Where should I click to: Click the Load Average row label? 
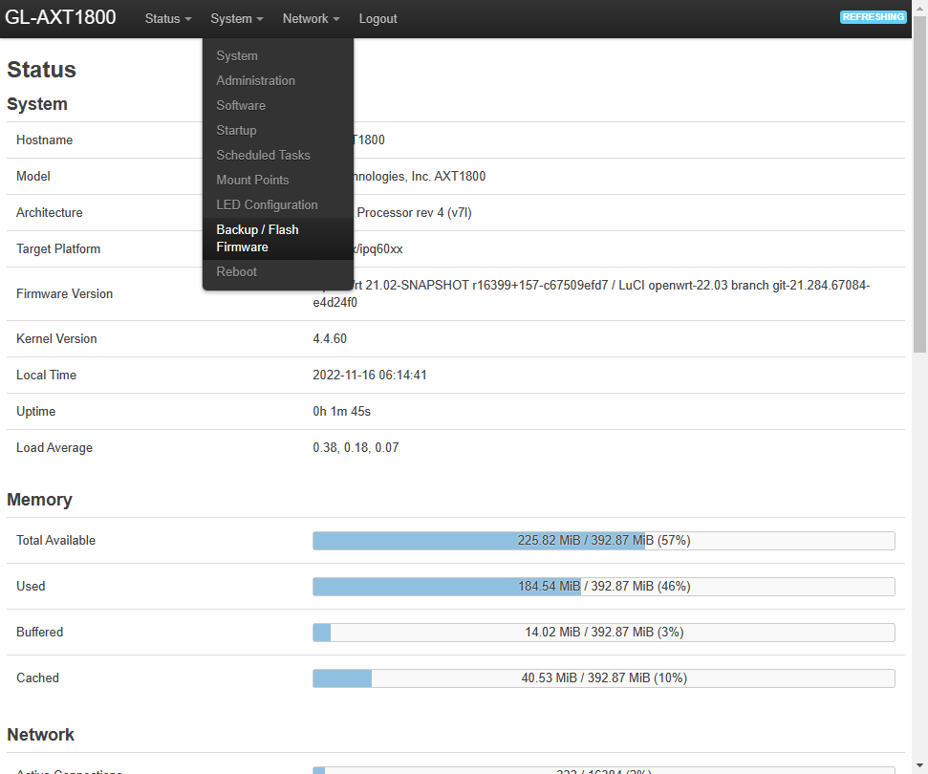[54, 447]
